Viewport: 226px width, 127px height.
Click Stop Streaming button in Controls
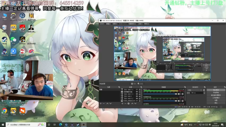(x=216, y=90)
